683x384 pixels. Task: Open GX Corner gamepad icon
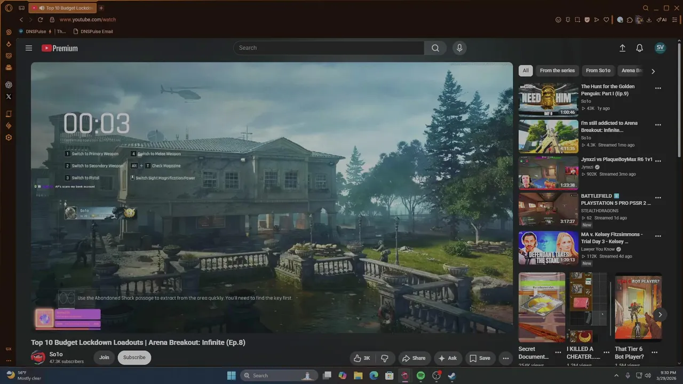(22, 8)
